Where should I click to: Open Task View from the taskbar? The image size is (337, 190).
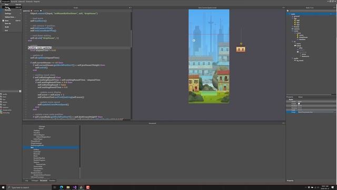tap(55, 187)
